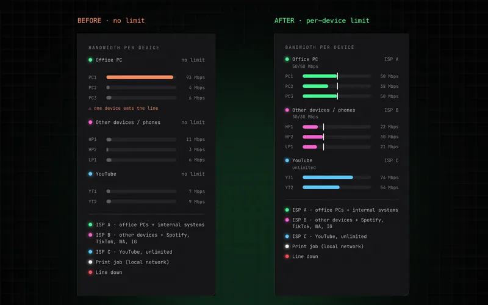The image size is (488, 305).
Task: Click the pink Other devices dot in AFTER panel
Action: [x=287, y=110]
